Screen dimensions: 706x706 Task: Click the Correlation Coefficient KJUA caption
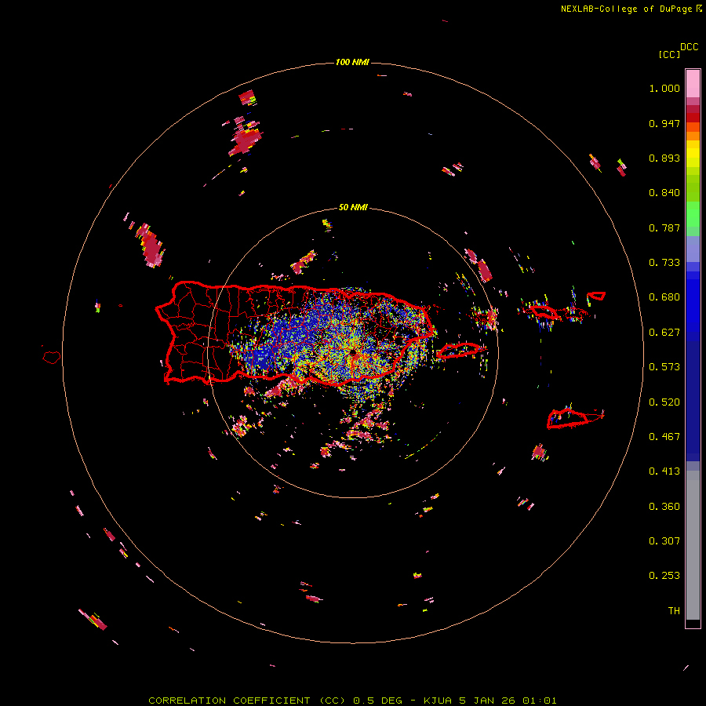pyautogui.click(x=352, y=701)
